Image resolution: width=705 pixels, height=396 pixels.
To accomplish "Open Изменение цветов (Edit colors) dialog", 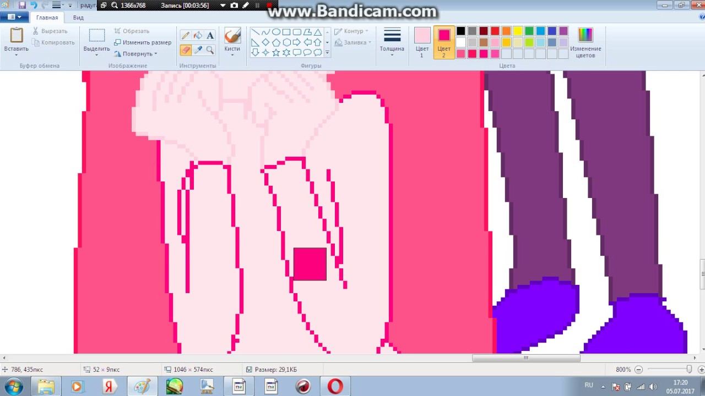I will (x=585, y=42).
